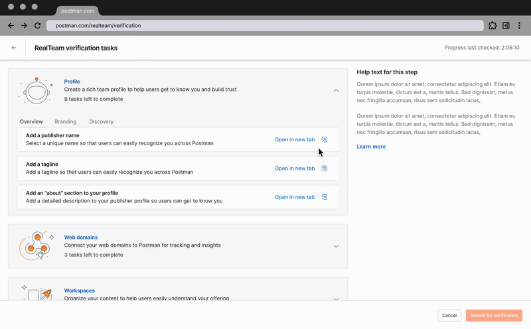The height and width of the screenshot is (329, 531).
Task: Click the astronaut helmet Profile illustration
Action: pyautogui.click(x=36, y=90)
